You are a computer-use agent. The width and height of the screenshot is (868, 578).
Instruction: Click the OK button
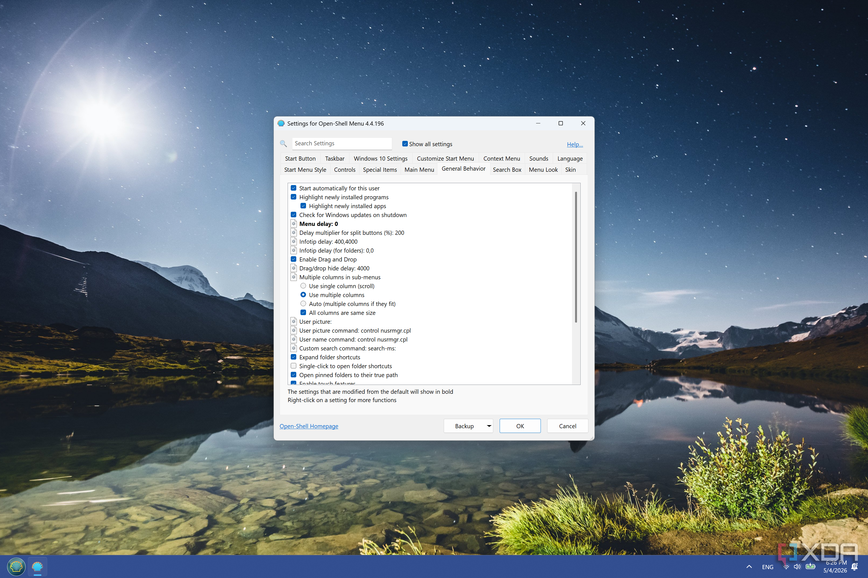pos(520,426)
